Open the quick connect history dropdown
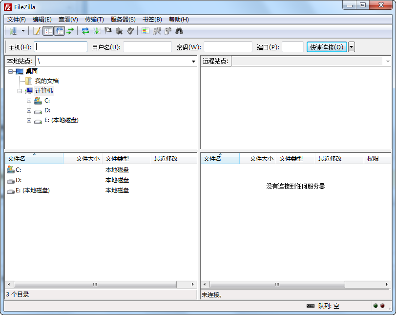Screen dimensions: 396x315 point(352,47)
